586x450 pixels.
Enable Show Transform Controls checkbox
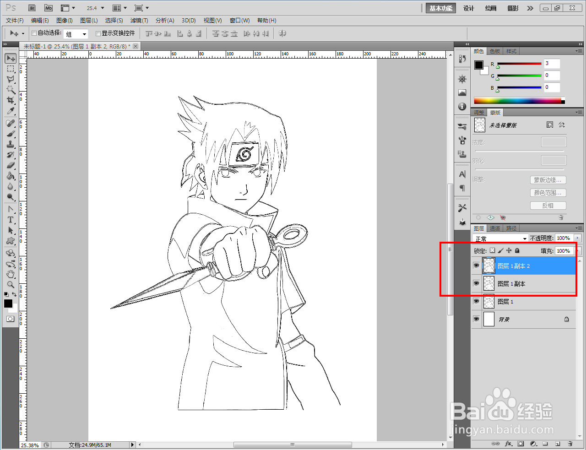[x=98, y=33]
